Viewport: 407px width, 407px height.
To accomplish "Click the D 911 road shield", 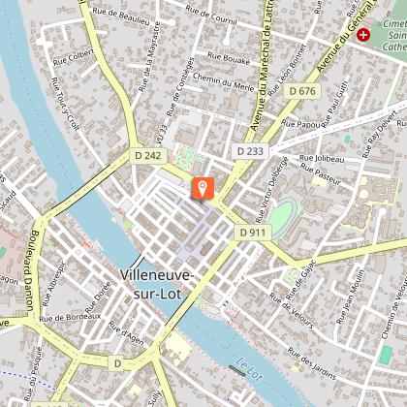I will (253, 233).
